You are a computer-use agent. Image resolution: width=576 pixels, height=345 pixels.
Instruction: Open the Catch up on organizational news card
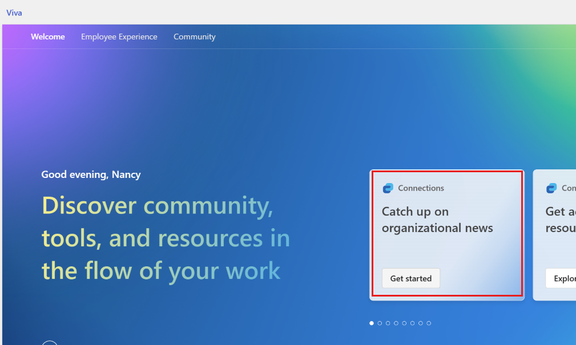coord(447,235)
